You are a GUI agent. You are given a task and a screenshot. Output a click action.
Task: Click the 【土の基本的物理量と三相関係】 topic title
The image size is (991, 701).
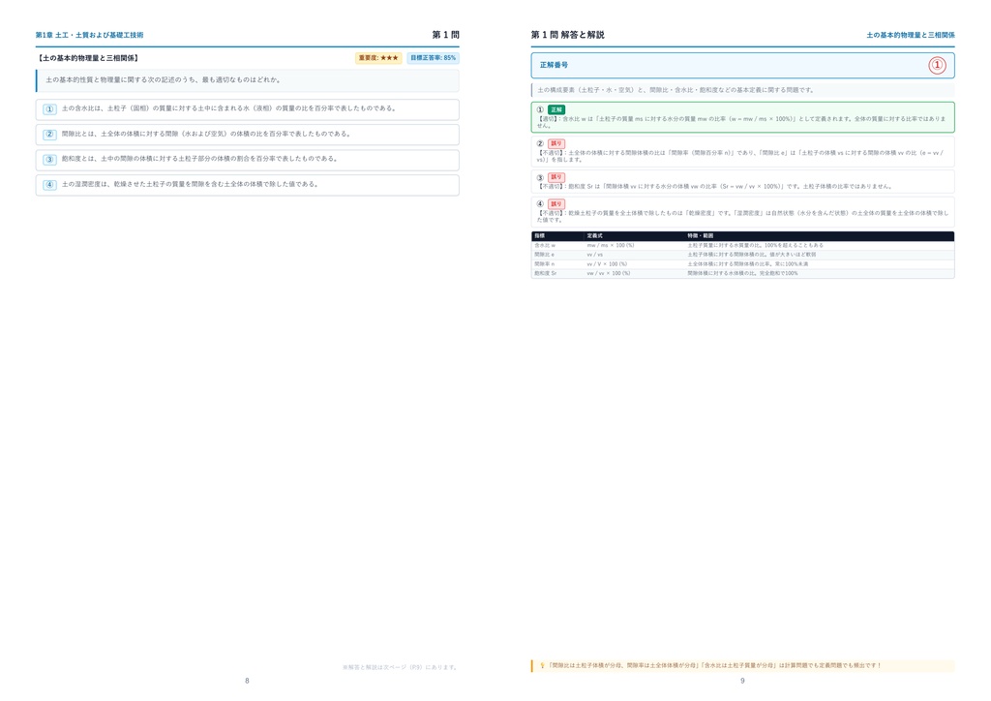click(88, 58)
